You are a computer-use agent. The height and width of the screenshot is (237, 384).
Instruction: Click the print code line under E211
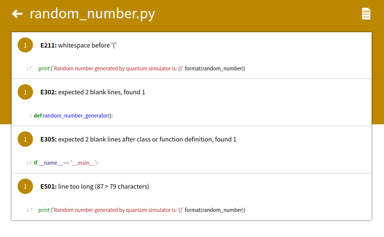click(142, 69)
